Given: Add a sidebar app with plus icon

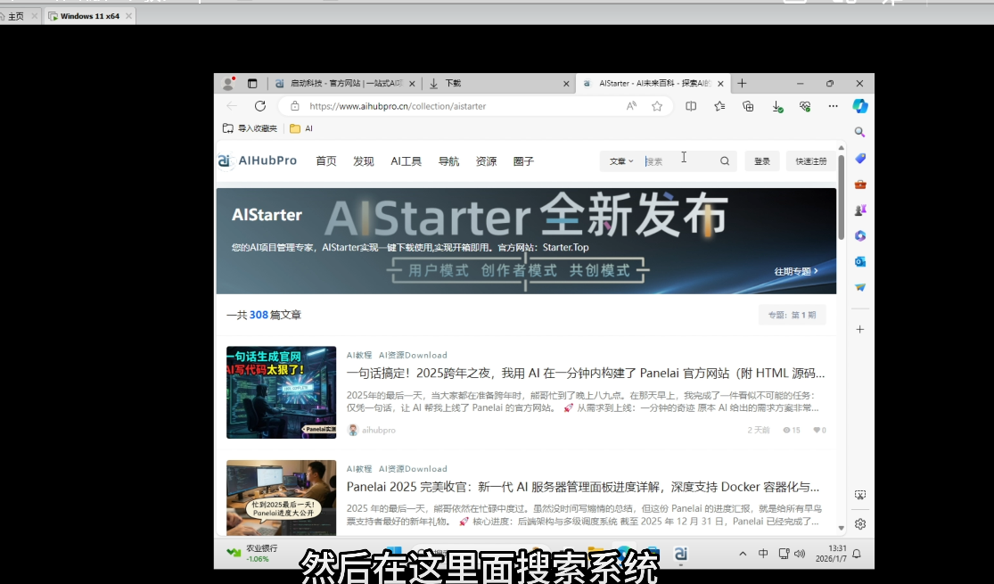Looking at the screenshot, I should (859, 329).
